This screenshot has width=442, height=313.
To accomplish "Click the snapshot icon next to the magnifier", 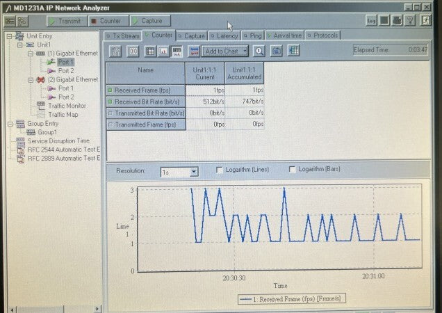I will click(277, 51).
